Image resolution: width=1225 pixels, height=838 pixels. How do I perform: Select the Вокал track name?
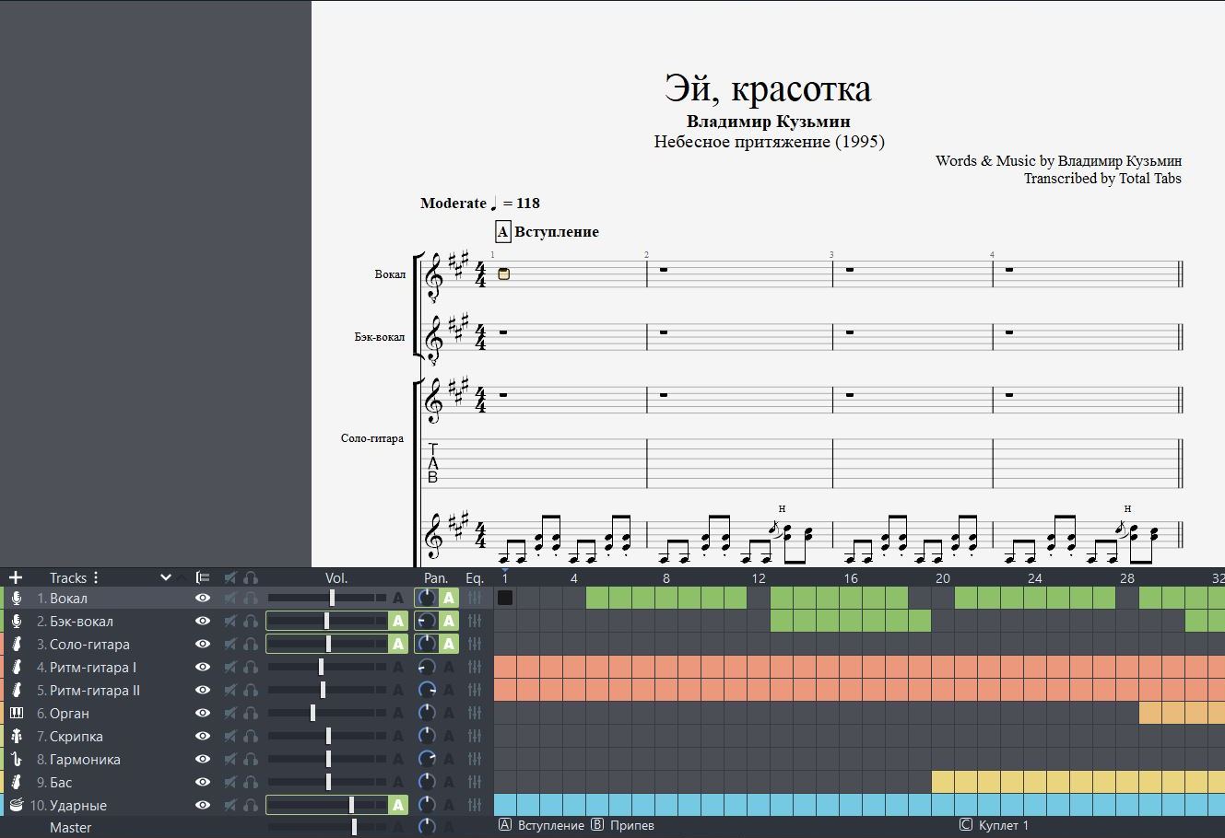(x=68, y=598)
